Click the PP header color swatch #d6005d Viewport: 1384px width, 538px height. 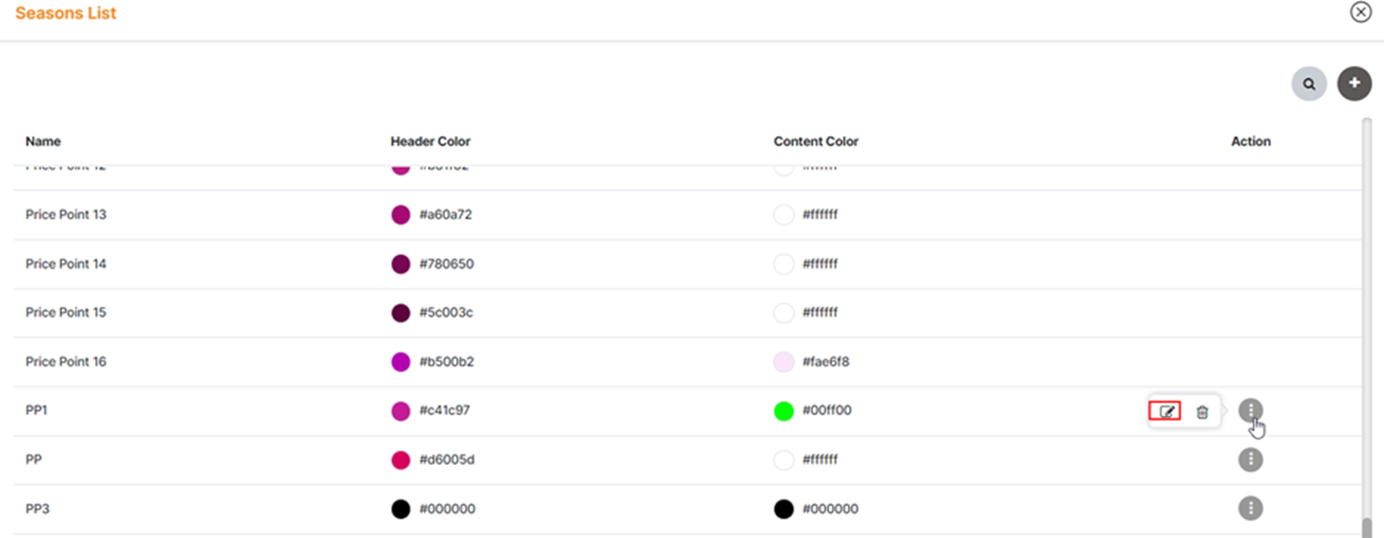(400, 460)
